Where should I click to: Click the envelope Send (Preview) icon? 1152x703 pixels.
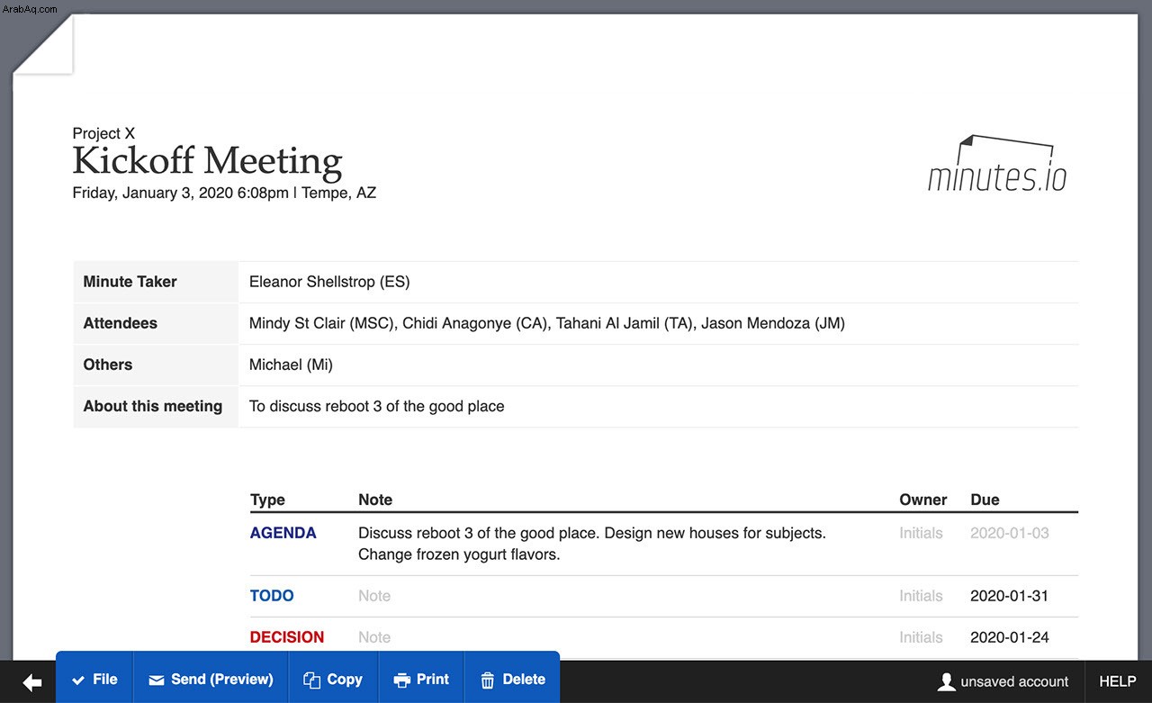[157, 680]
